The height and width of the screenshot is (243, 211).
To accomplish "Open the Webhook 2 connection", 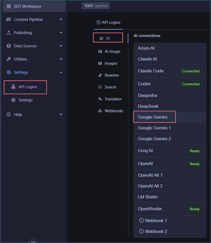I will 170,232.
